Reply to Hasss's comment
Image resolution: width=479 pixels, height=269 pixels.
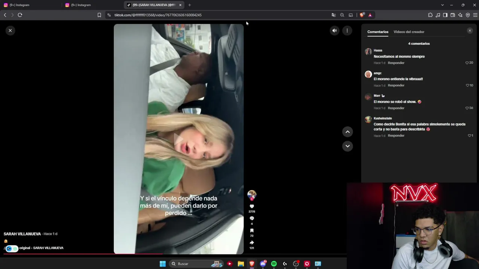396,63
